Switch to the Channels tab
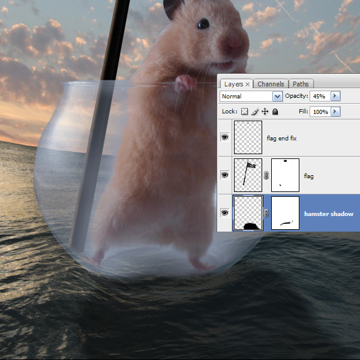The width and height of the screenshot is (360, 360). (x=271, y=84)
